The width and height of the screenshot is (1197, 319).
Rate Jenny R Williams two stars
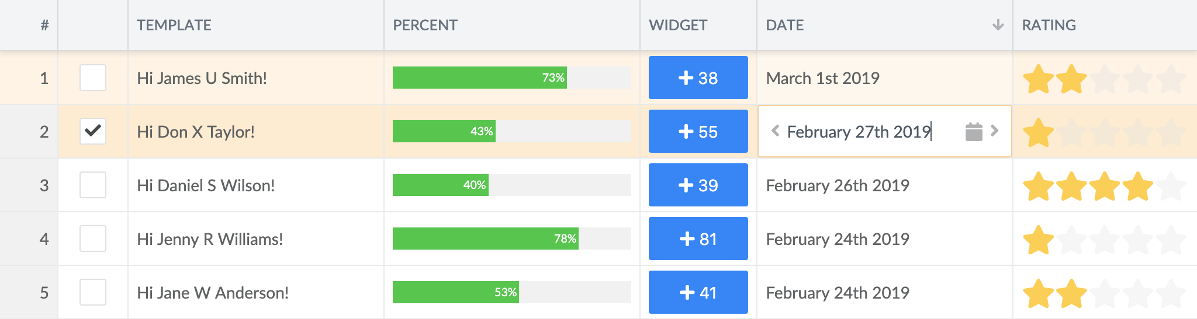(1072, 240)
